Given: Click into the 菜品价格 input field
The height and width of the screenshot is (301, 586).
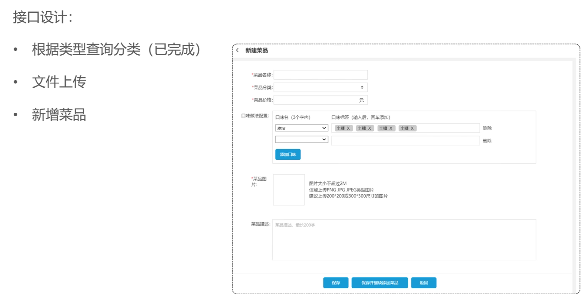Looking at the screenshot, I should (x=316, y=100).
